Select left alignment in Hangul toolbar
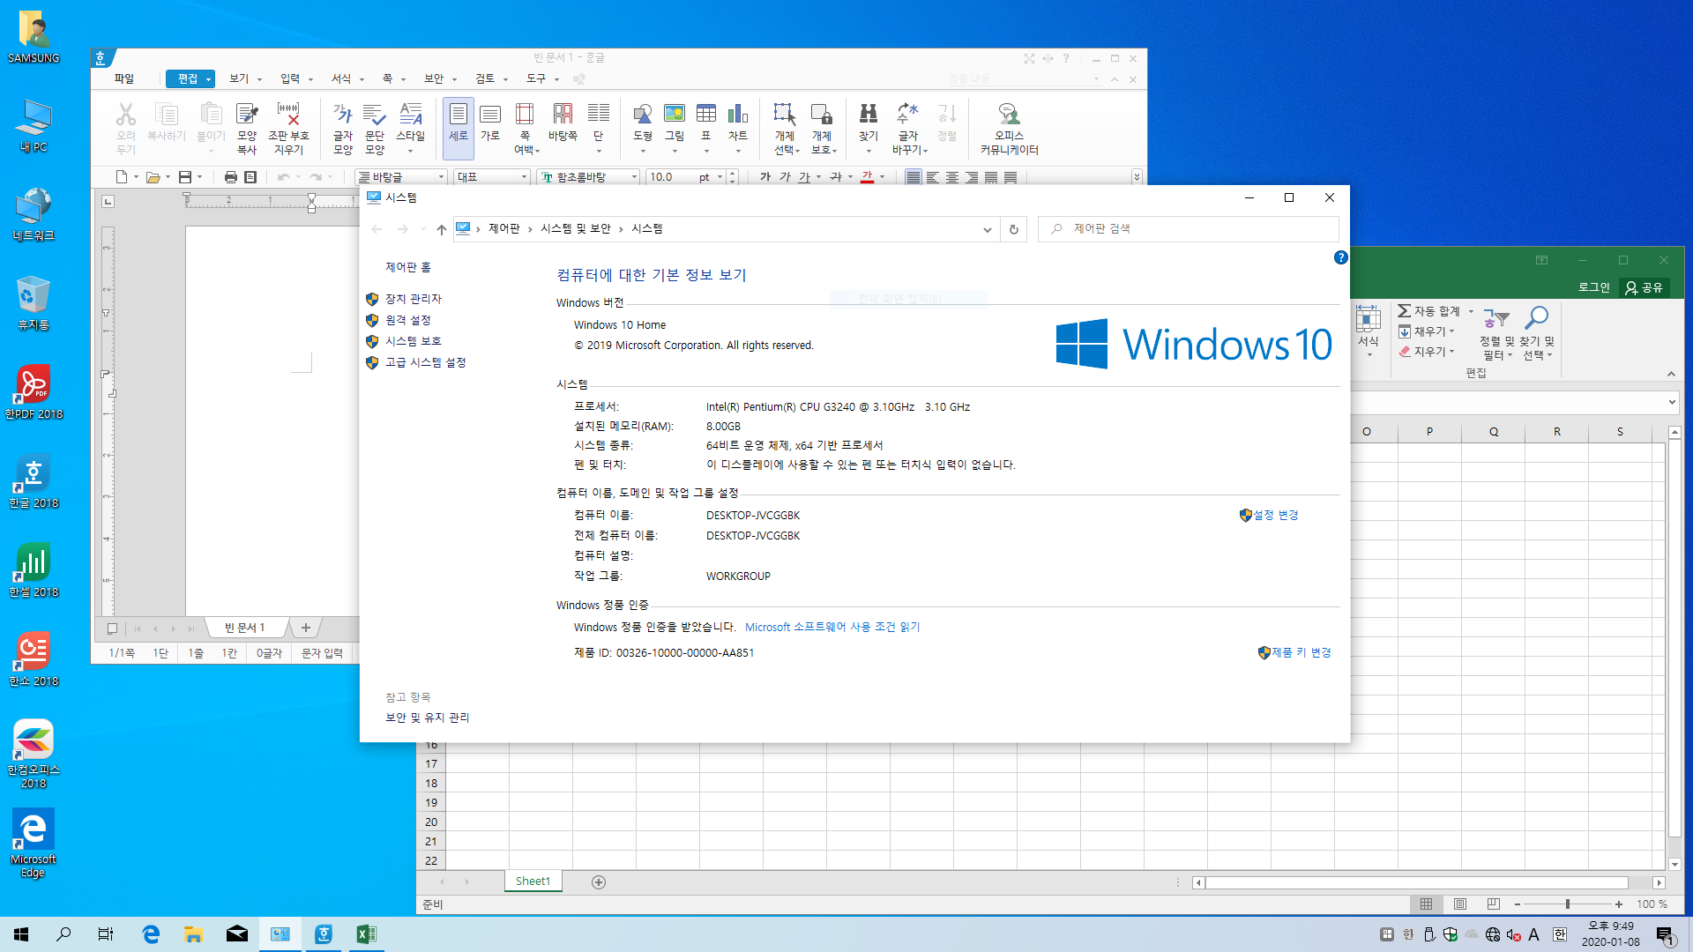Viewport: 1693px width, 952px height. 933,177
